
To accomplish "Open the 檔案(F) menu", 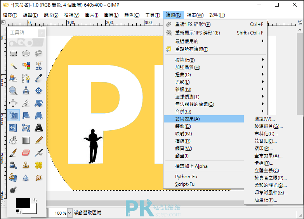I will point(10,15).
